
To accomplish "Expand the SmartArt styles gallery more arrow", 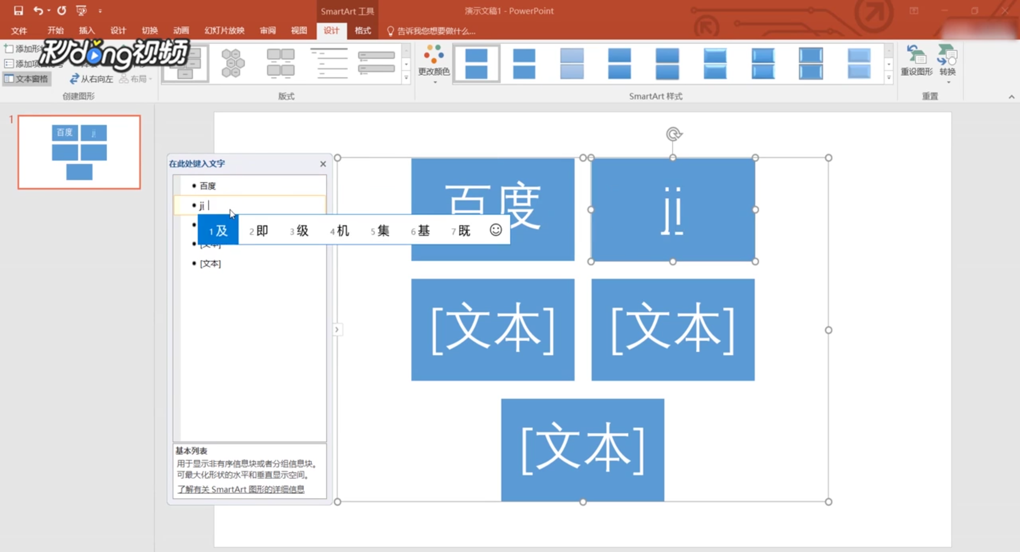I will click(889, 78).
